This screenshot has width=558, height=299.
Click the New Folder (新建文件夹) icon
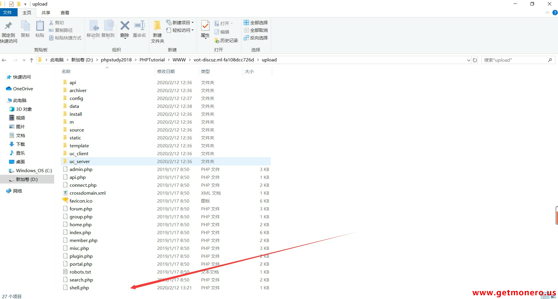click(x=157, y=26)
